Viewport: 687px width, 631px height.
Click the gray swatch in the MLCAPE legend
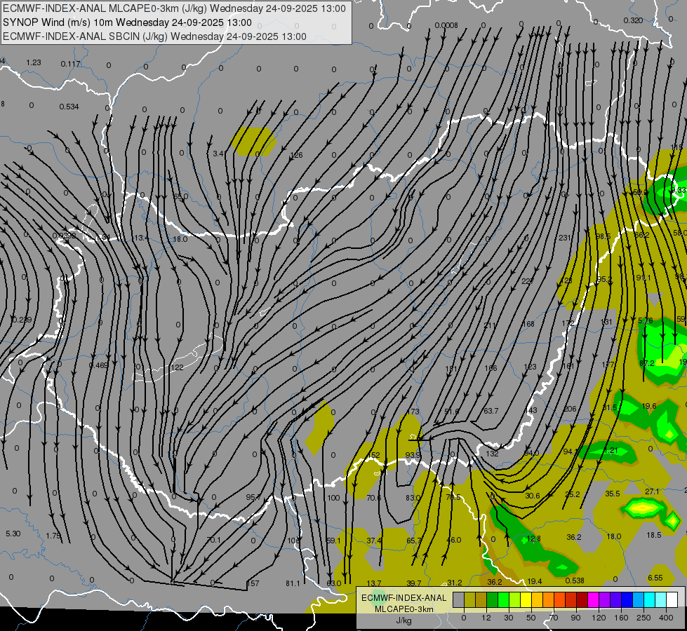(458, 600)
